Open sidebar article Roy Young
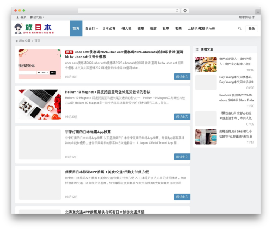This screenshot has width=272, height=230. (236, 79)
